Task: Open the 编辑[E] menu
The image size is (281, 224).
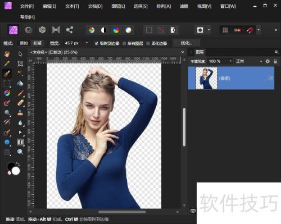Action: coord(49,6)
